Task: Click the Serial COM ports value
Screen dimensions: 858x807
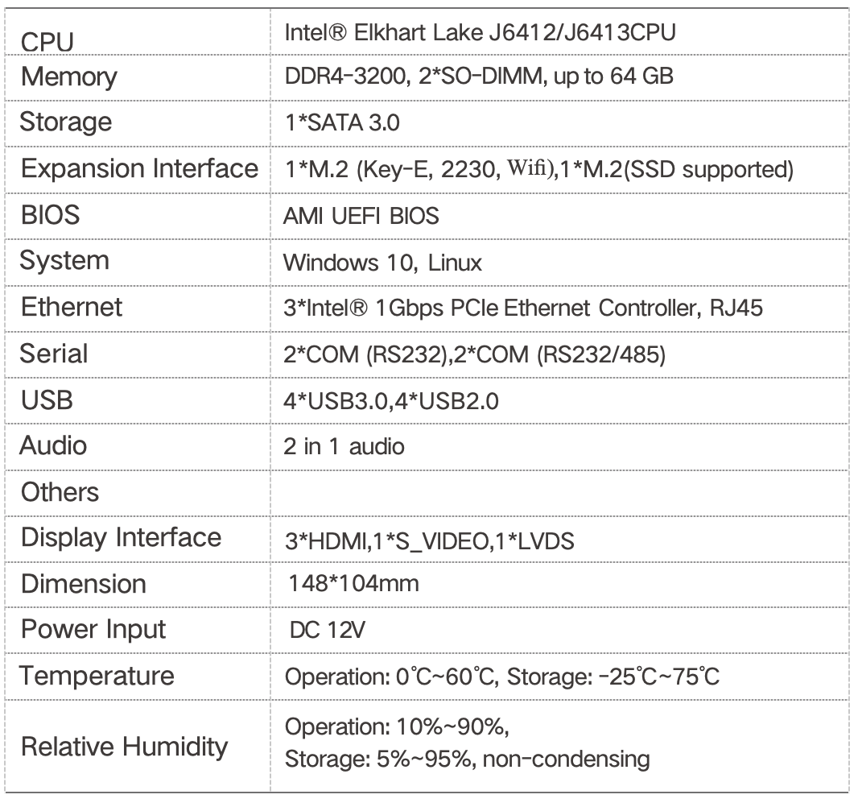Action: 474,354
